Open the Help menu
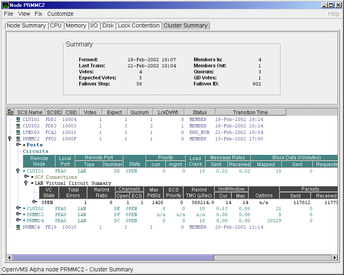This screenshot has width=344, height=275. click(333, 14)
